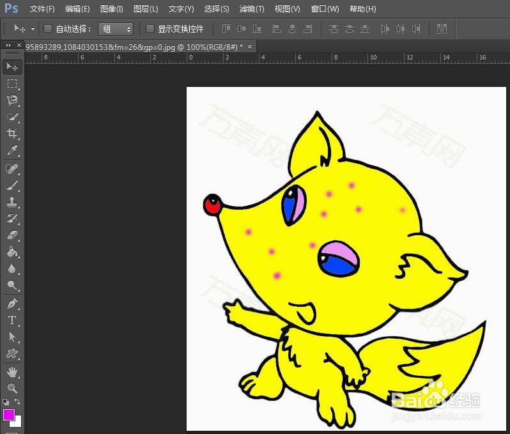510x434 pixels.
Task: Select the Hand tool
Action: coord(12,372)
